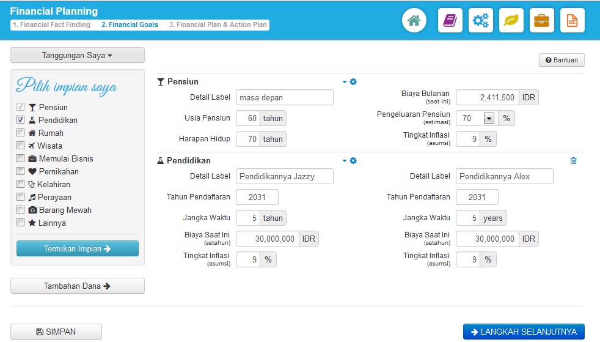The image size is (600, 342).
Task: Click the Tentukan Impian button
Action: pos(78,249)
